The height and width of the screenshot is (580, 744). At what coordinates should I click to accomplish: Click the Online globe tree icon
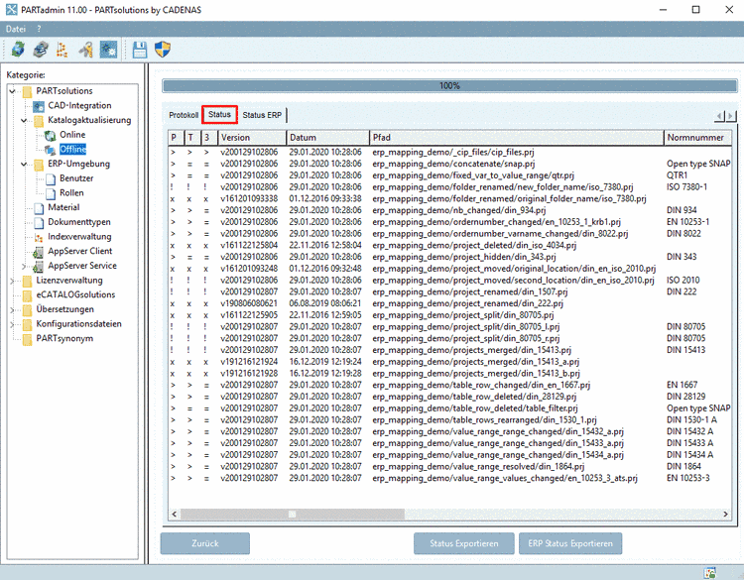51,136
